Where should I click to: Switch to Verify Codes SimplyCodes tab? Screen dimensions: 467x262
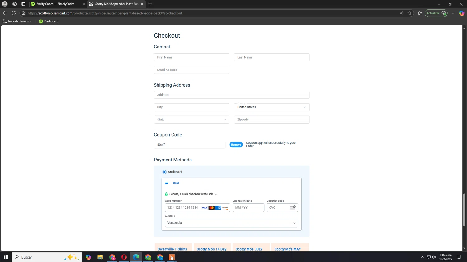tap(55, 4)
